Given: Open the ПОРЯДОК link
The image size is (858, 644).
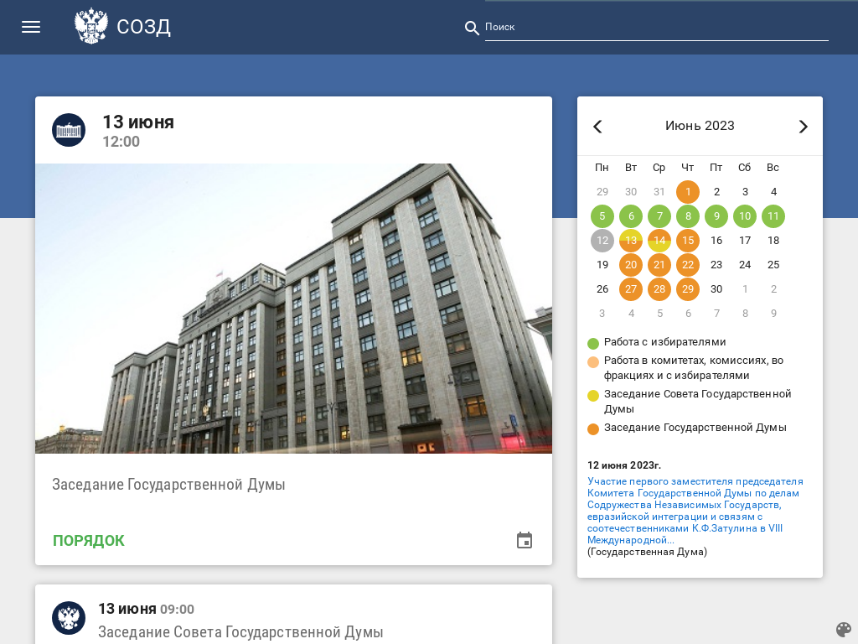Looking at the screenshot, I should click(89, 541).
